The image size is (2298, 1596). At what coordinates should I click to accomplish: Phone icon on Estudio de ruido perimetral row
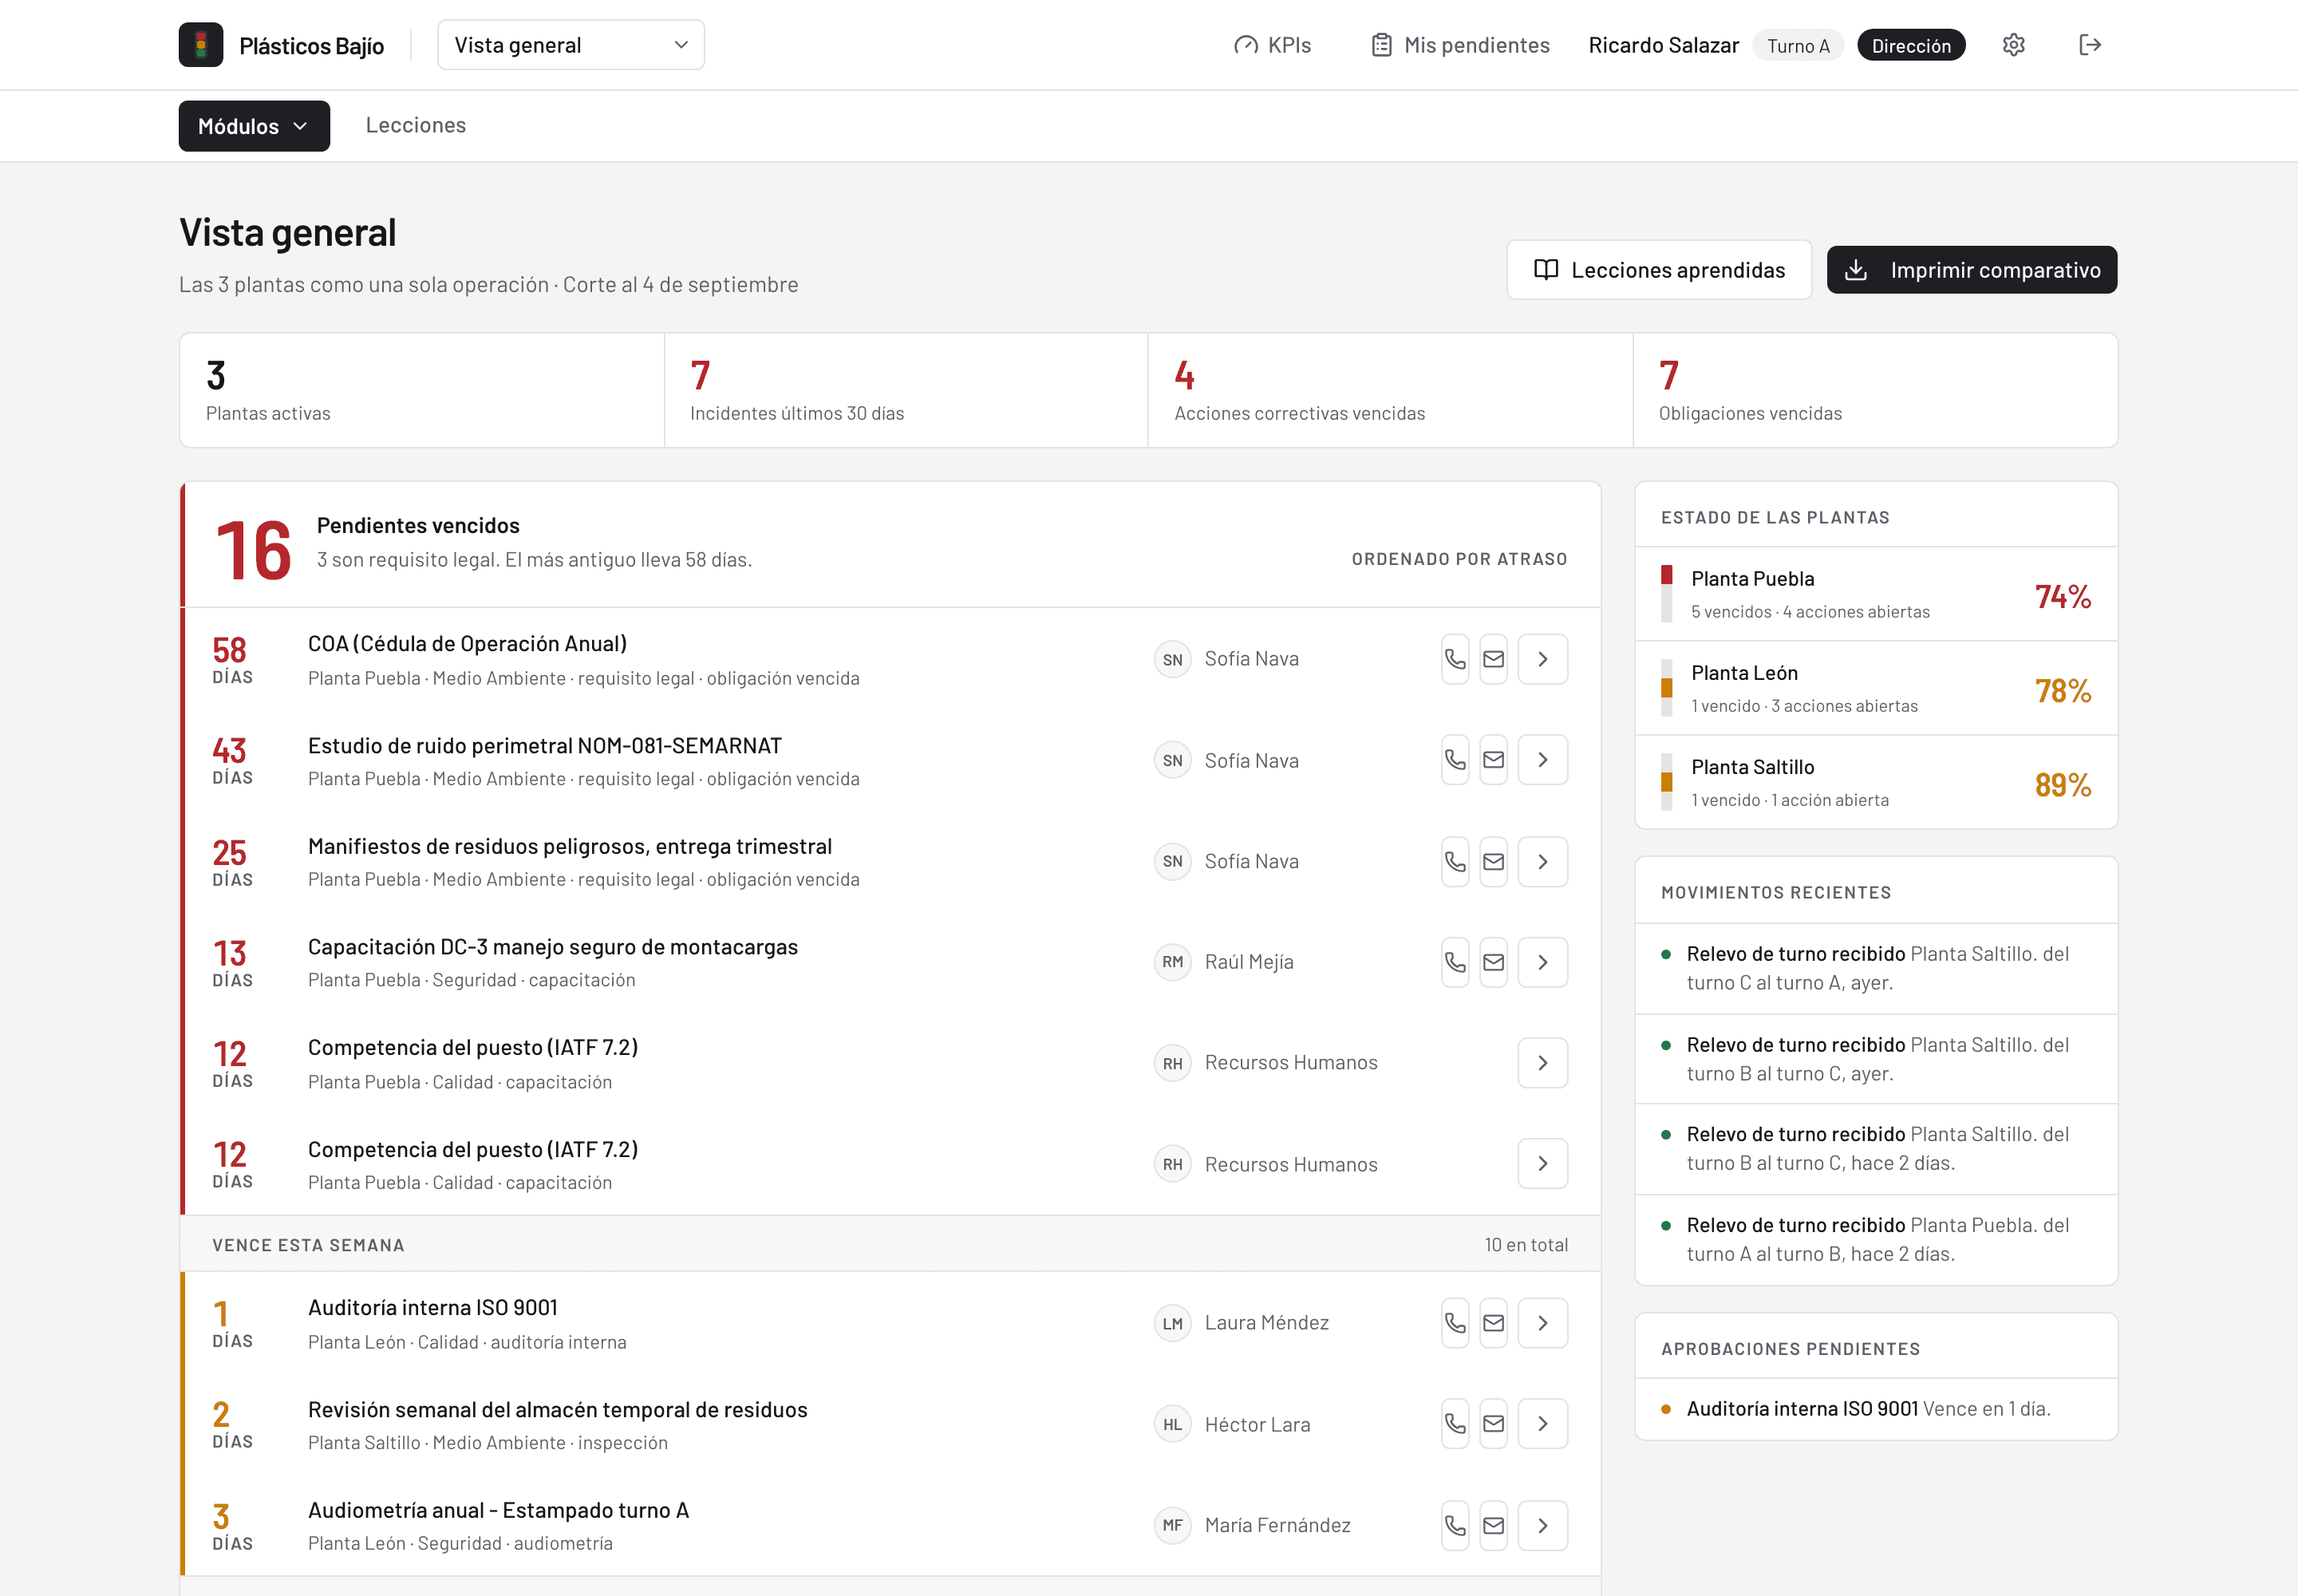click(1455, 760)
